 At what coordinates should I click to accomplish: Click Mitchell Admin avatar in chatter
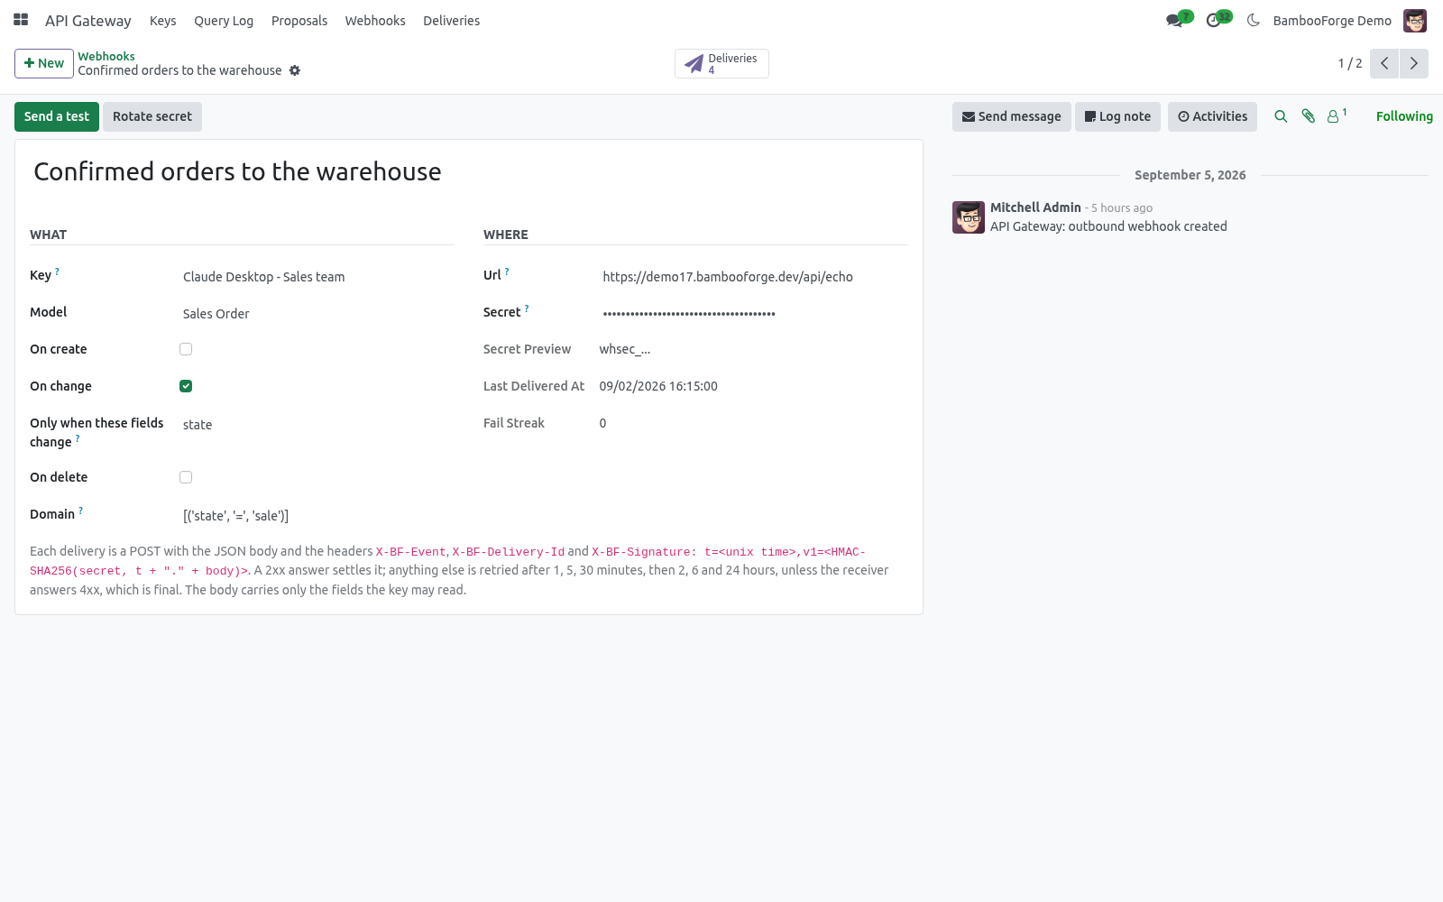[x=969, y=217]
